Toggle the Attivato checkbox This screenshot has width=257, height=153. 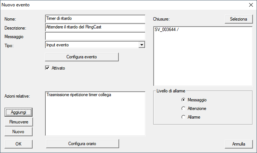(x=47, y=68)
